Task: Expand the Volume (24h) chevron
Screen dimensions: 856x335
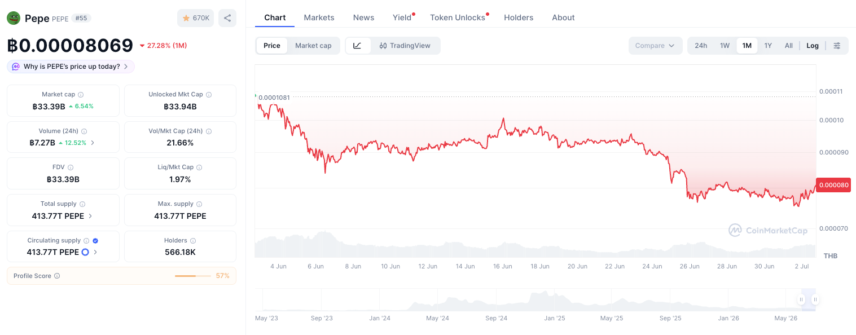Action: coord(93,143)
